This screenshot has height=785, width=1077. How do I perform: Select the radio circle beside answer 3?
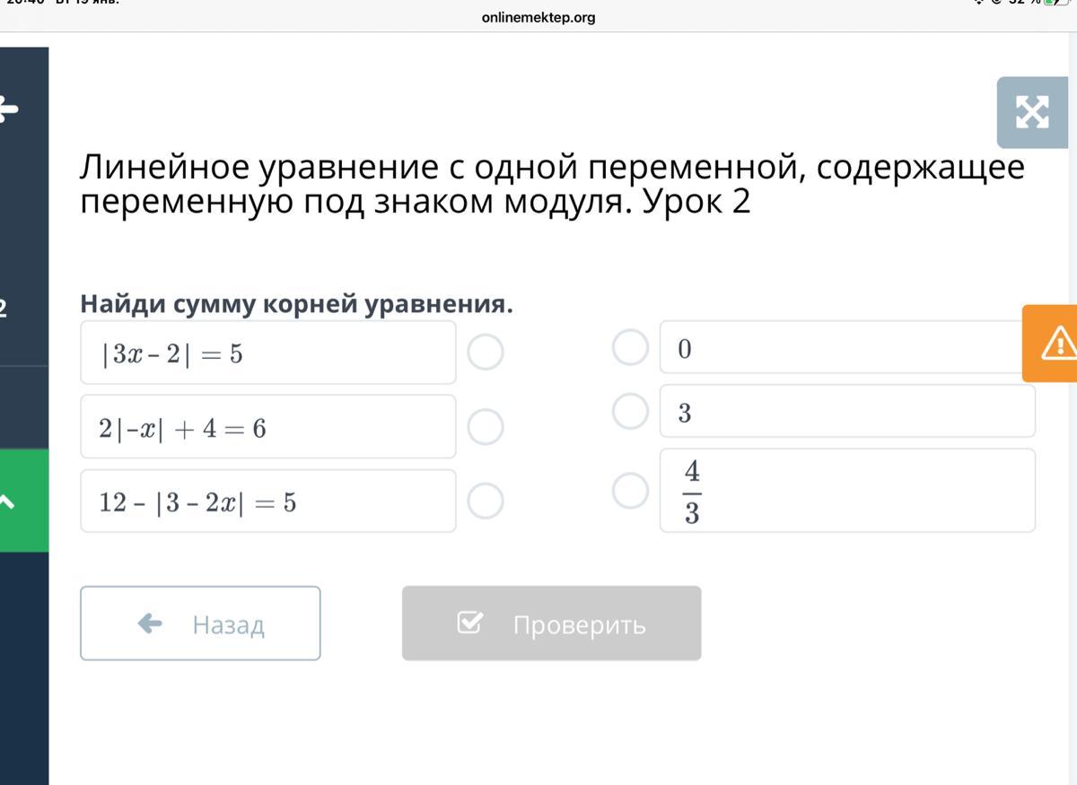[630, 411]
